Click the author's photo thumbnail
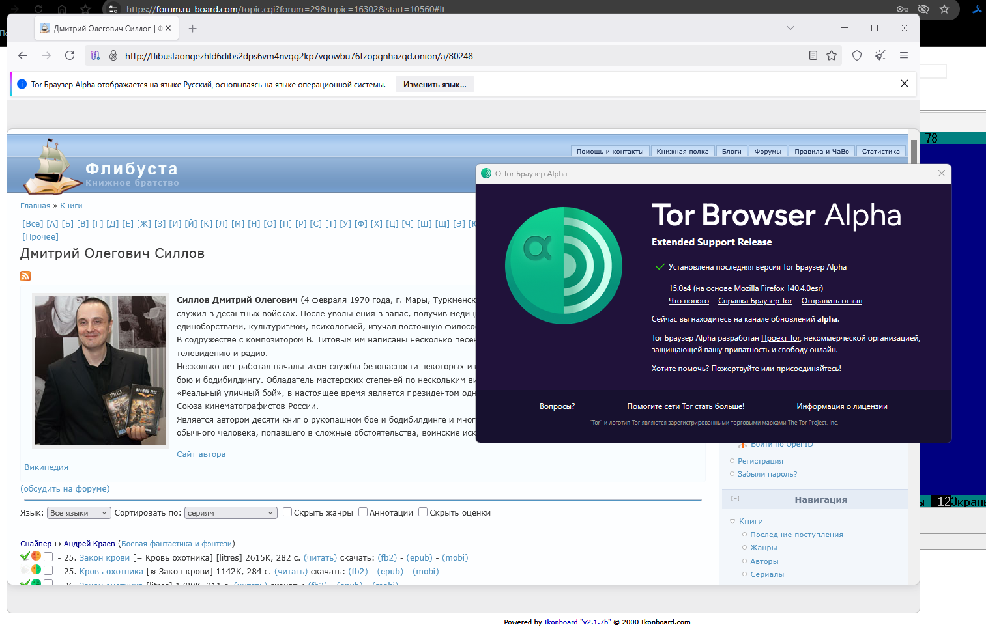Viewport: 986px width, 627px height. tap(100, 370)
